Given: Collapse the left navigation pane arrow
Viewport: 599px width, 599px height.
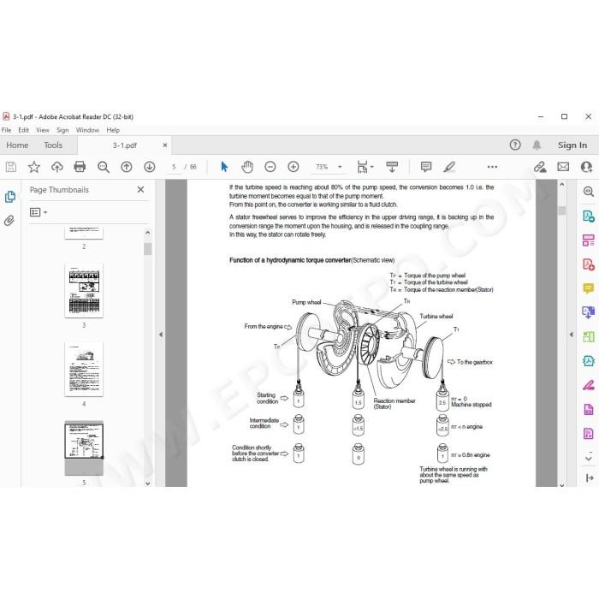Looking at the screenshot, I should [161, 335].
